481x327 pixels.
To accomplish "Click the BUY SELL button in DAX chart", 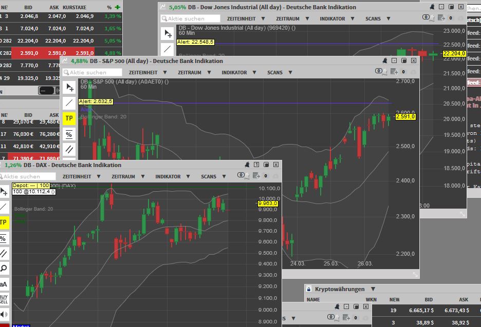I will (4, 299).
